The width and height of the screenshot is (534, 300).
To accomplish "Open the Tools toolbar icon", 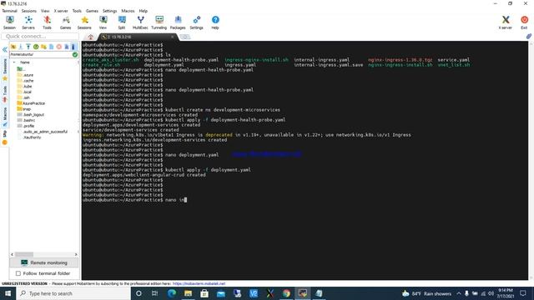I will coord(47,22).
